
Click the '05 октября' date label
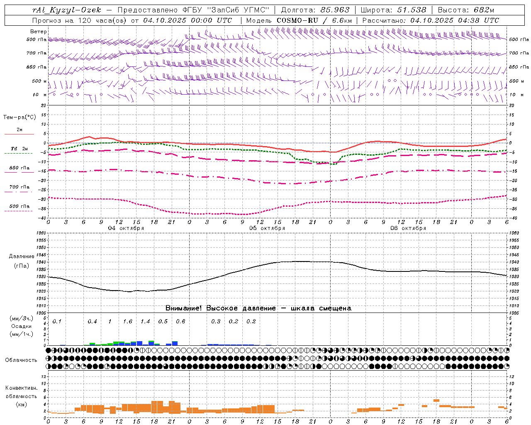(x=267, y=228)
